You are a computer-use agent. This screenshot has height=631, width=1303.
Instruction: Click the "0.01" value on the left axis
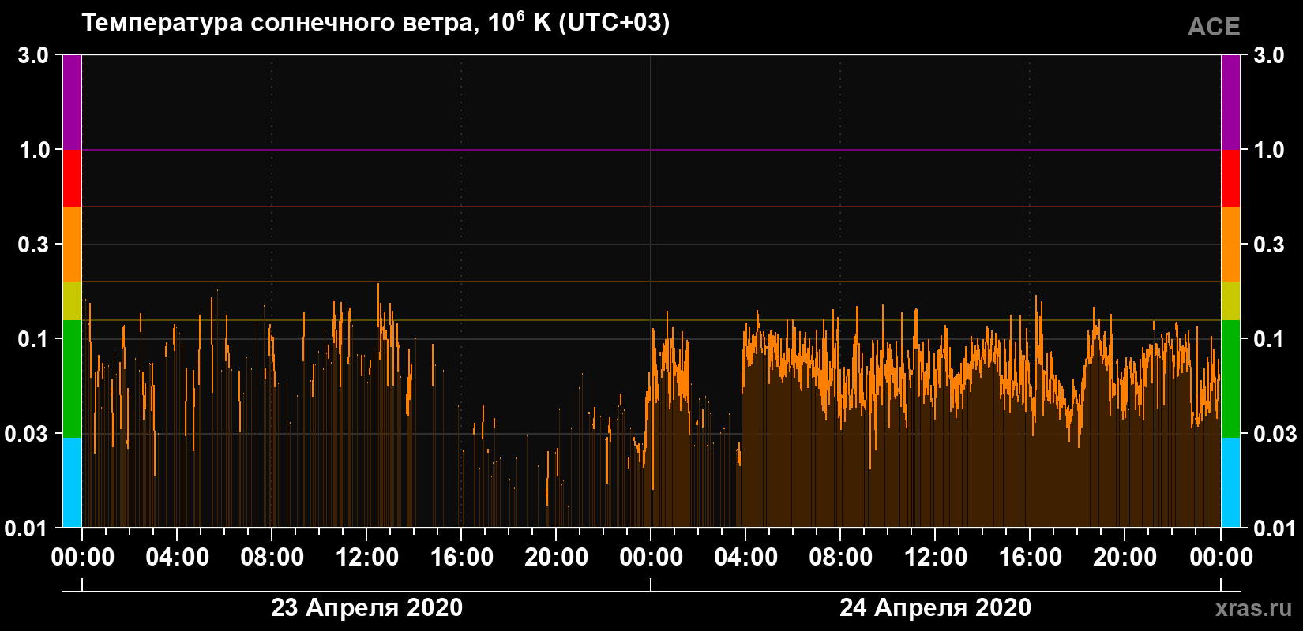(28, 528)
